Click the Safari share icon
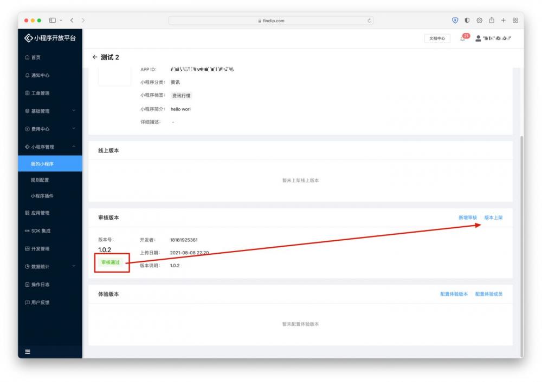 [x=492, y=20]
